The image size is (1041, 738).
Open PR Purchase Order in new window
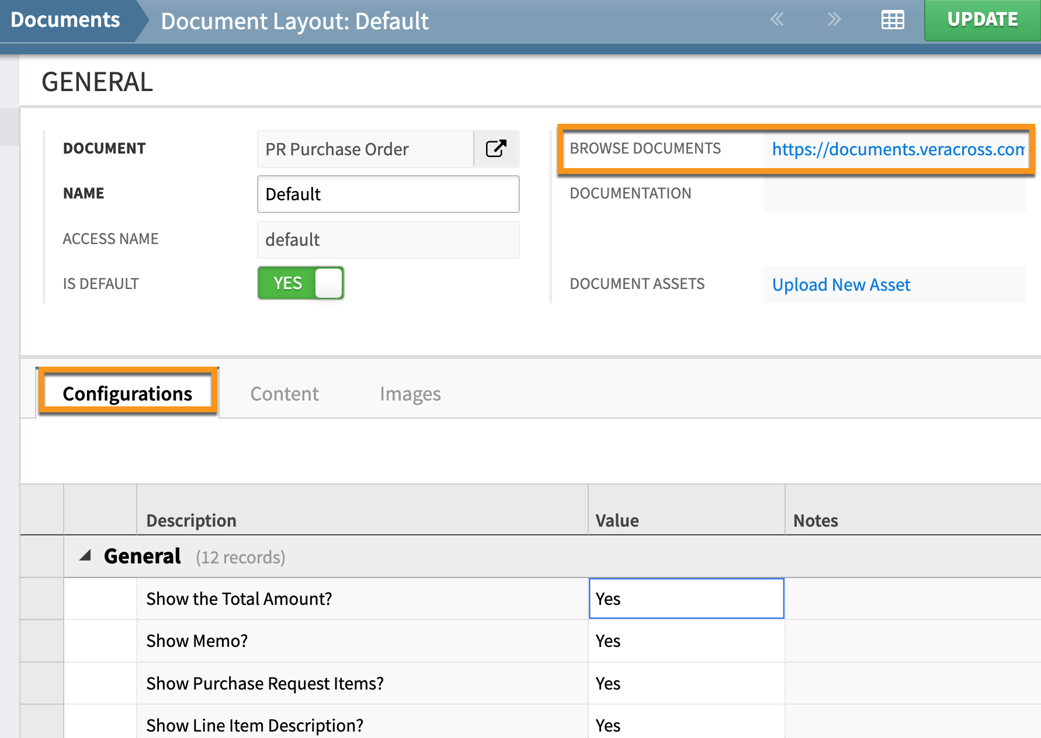tap(495, 149)
